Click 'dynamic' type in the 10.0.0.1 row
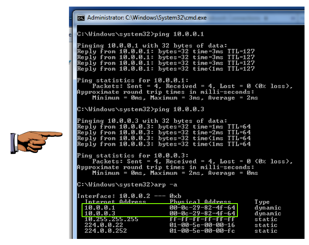Image resolution: width=309 pixels, height=245 pixels. (268, 208)
